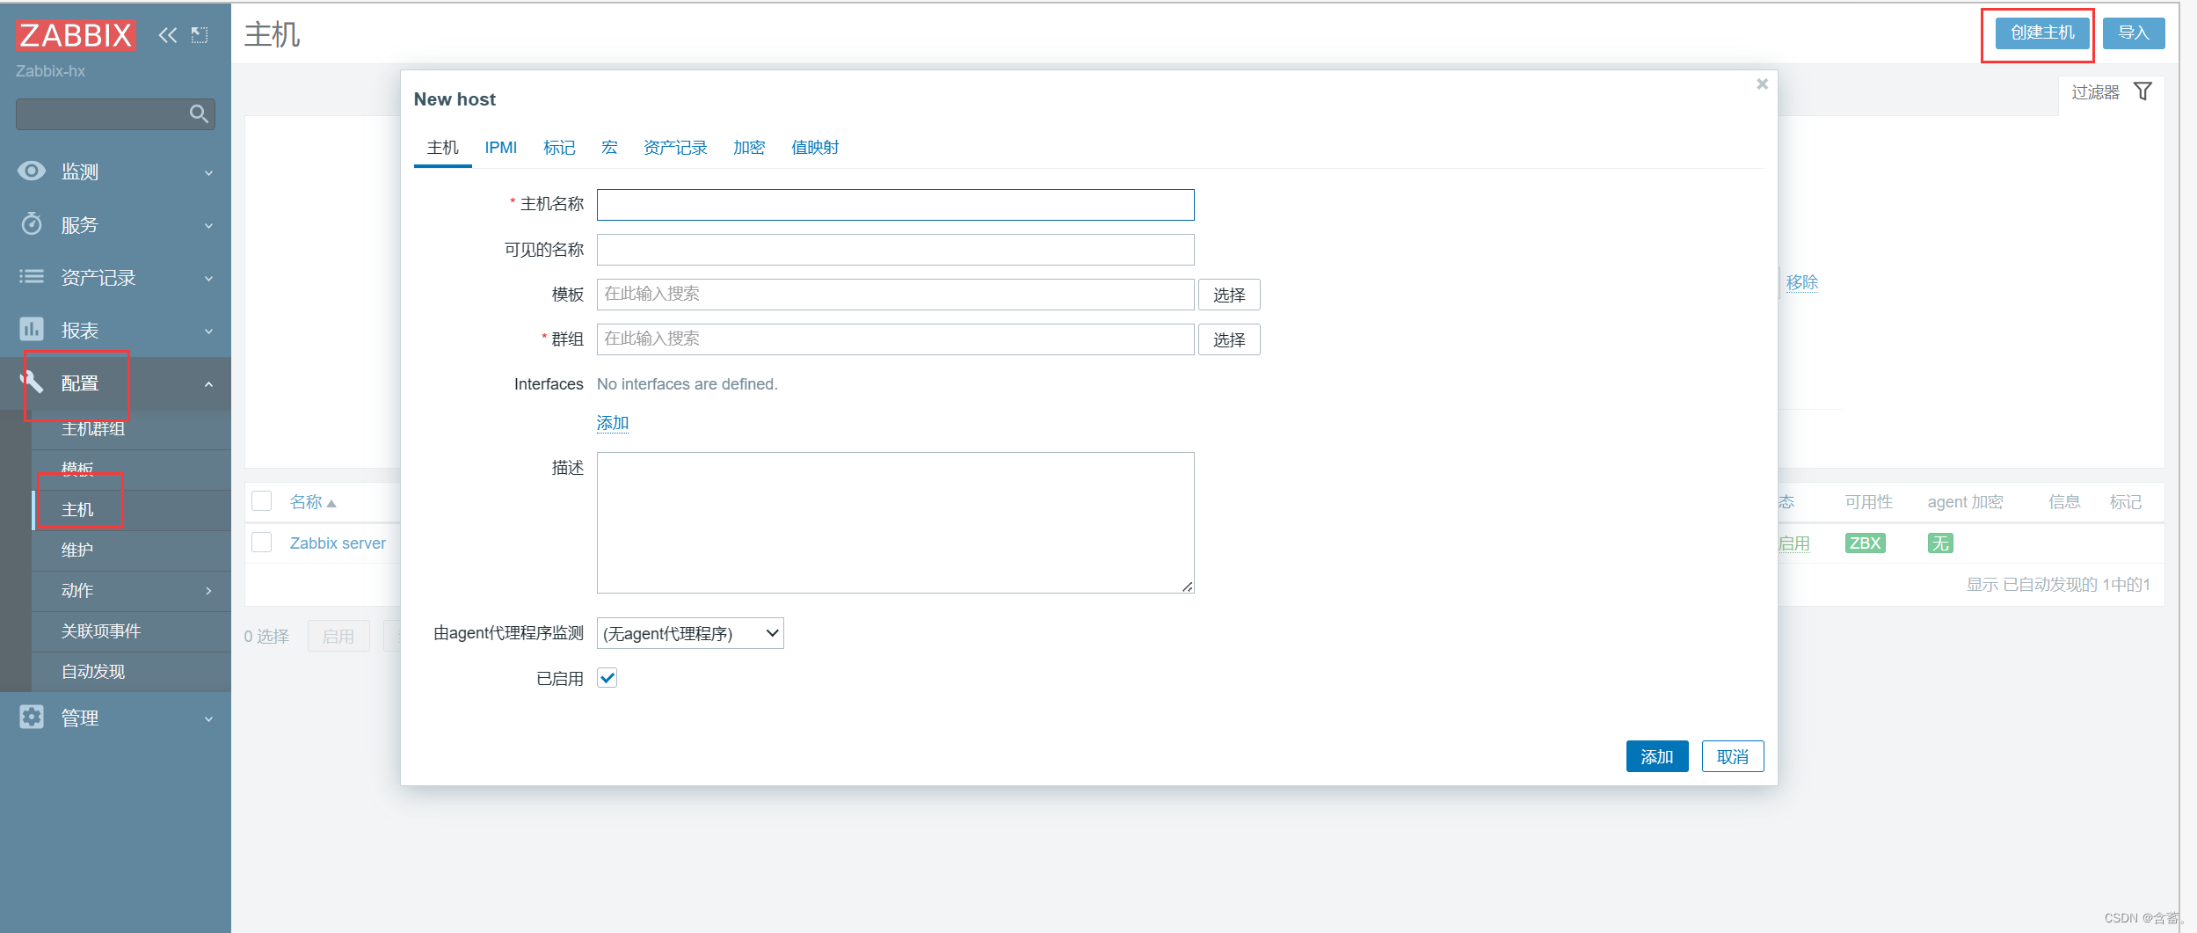This screenshot has width=2197, height=933.
Task: Select the 主机 tab in dialog
Action: (x=442, y=147)
